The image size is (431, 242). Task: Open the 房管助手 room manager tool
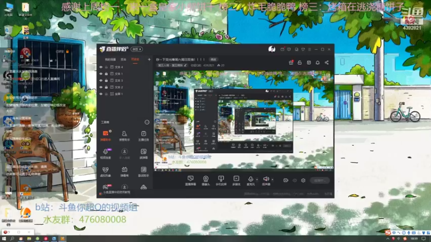pyautogui.click(x=124, y=136)
